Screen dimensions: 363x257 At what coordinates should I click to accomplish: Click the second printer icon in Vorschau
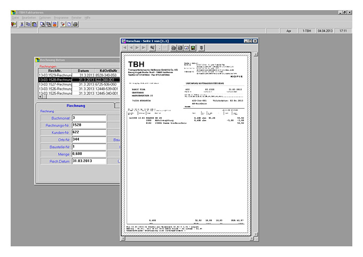point(180,47)
